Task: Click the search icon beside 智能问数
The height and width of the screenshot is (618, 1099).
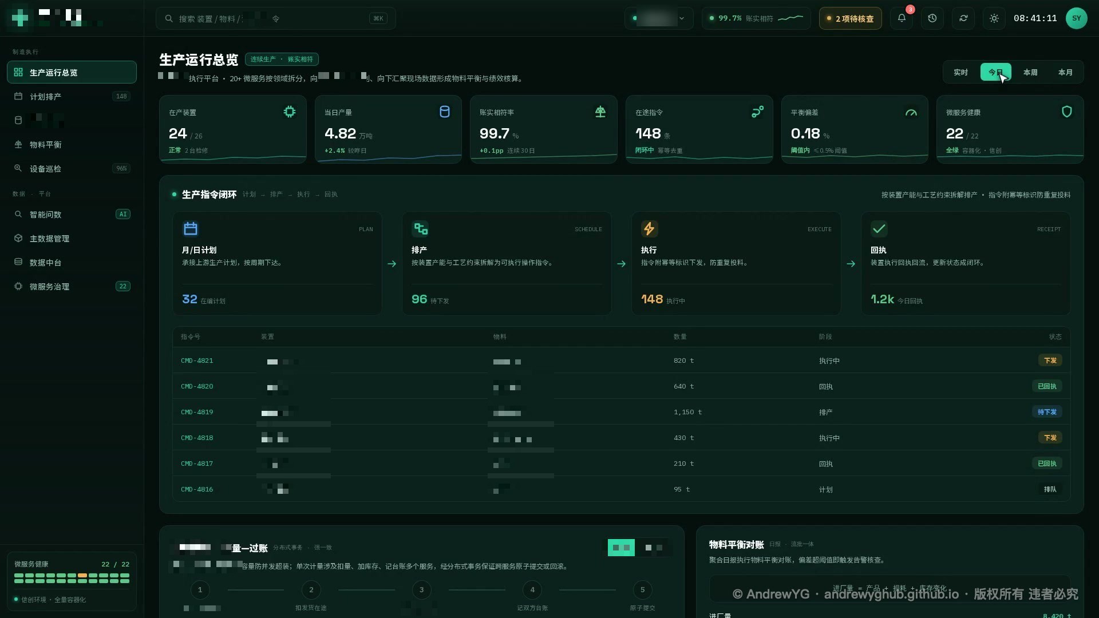Action: (18, 214)
